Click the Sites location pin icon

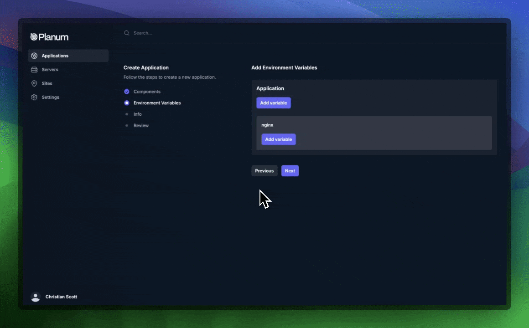34,83
